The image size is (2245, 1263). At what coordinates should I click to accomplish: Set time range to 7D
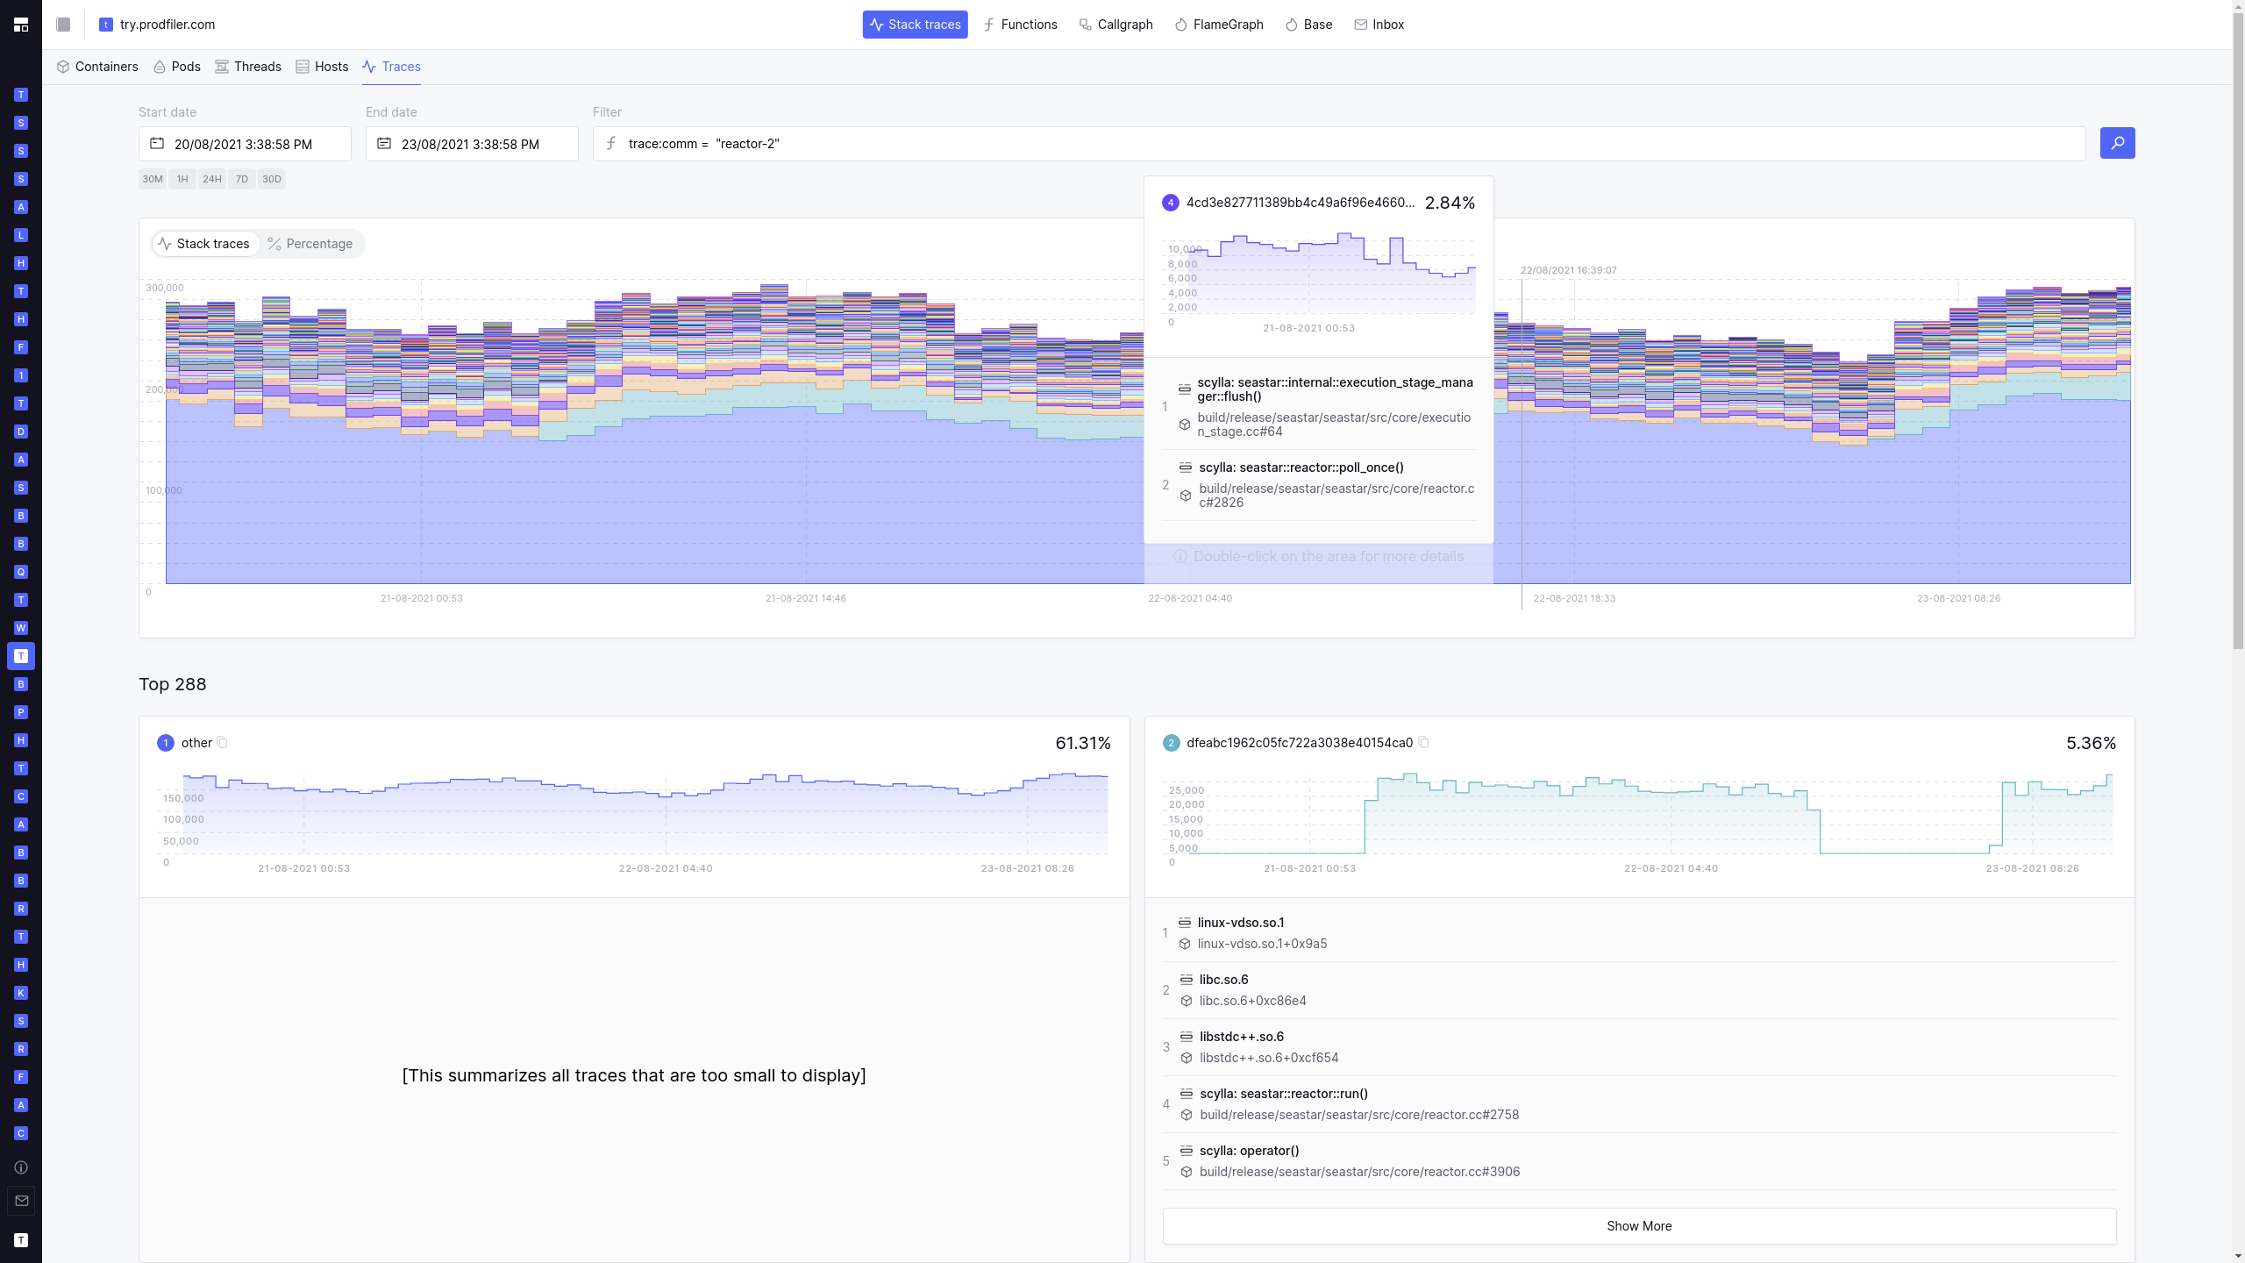click(x=242, y=179)
